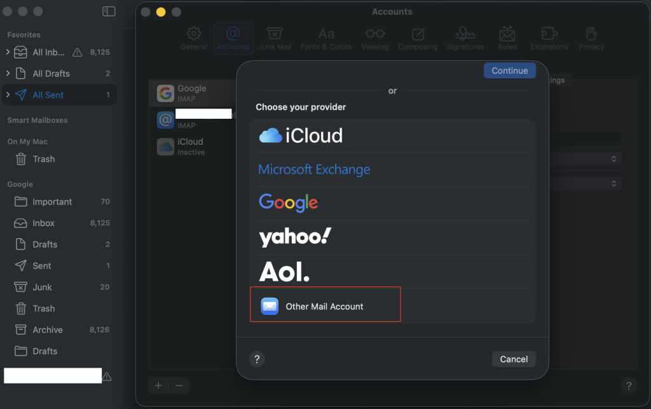Choose Yahoo as mail provider
Image resolution: width=651 pixels, height=409 pixels.
392,238
